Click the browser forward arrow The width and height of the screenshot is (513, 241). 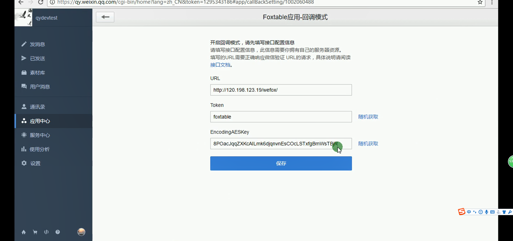(x=31, y=2)
